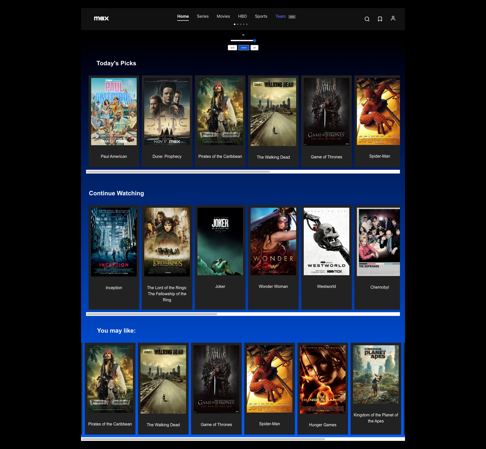Click the Team navigation link

point(280,16)
